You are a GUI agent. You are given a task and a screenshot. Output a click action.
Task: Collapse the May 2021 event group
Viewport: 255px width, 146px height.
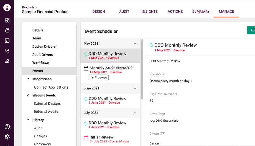click(x=135, y=44)
